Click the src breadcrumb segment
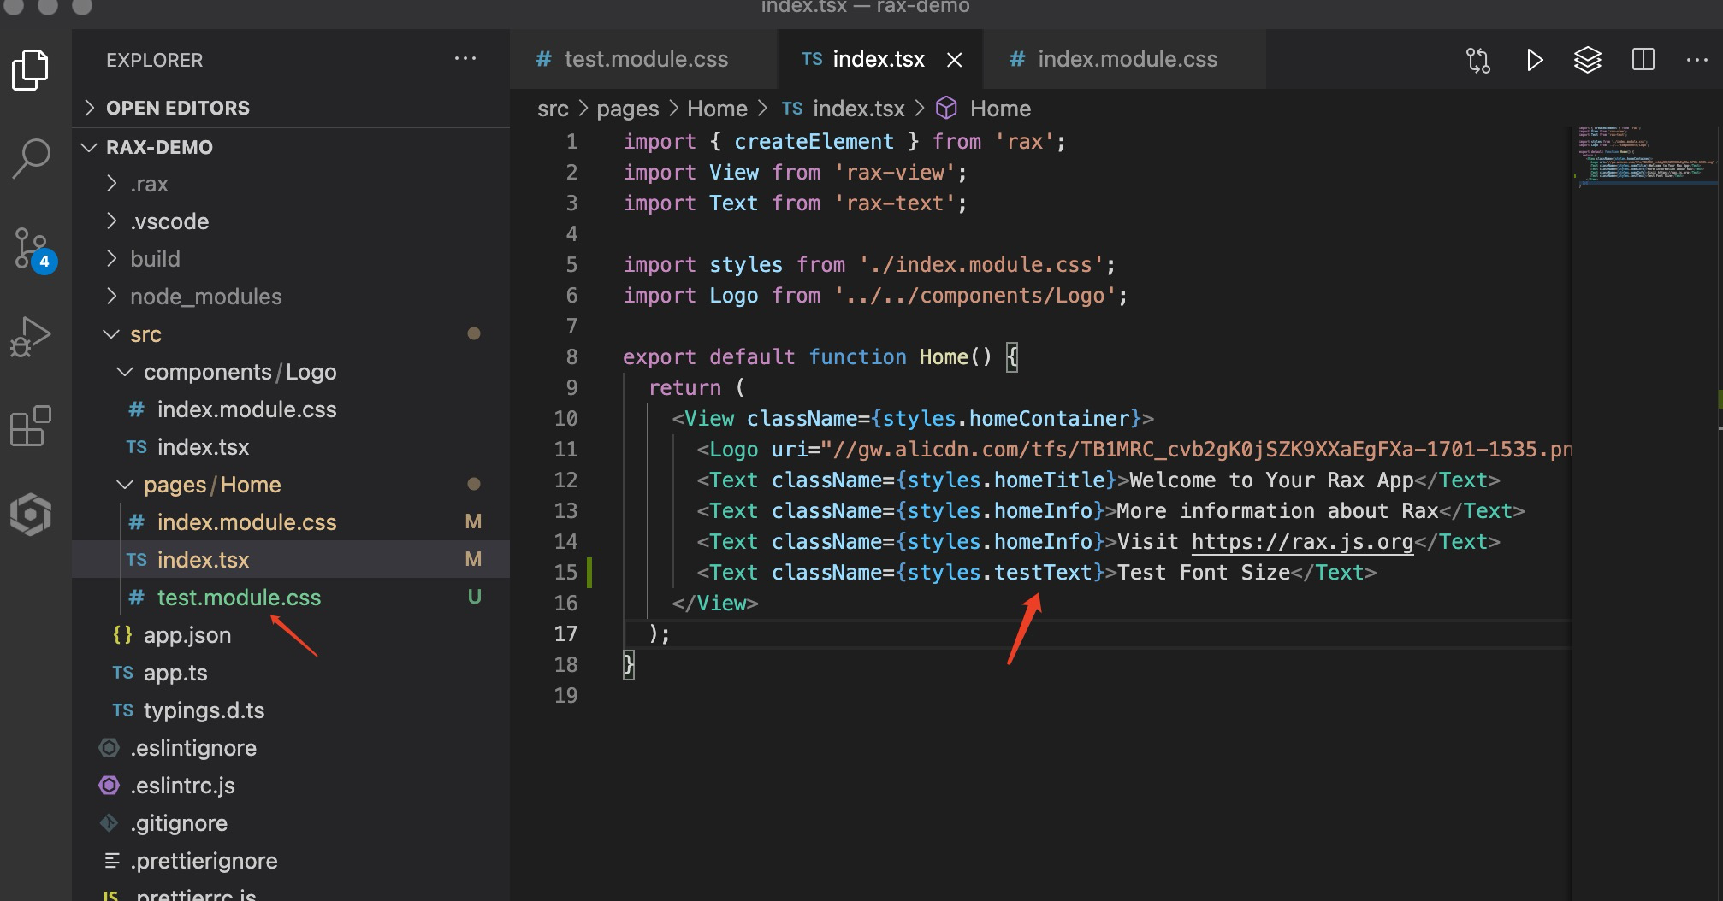 (x=553, y=109)
